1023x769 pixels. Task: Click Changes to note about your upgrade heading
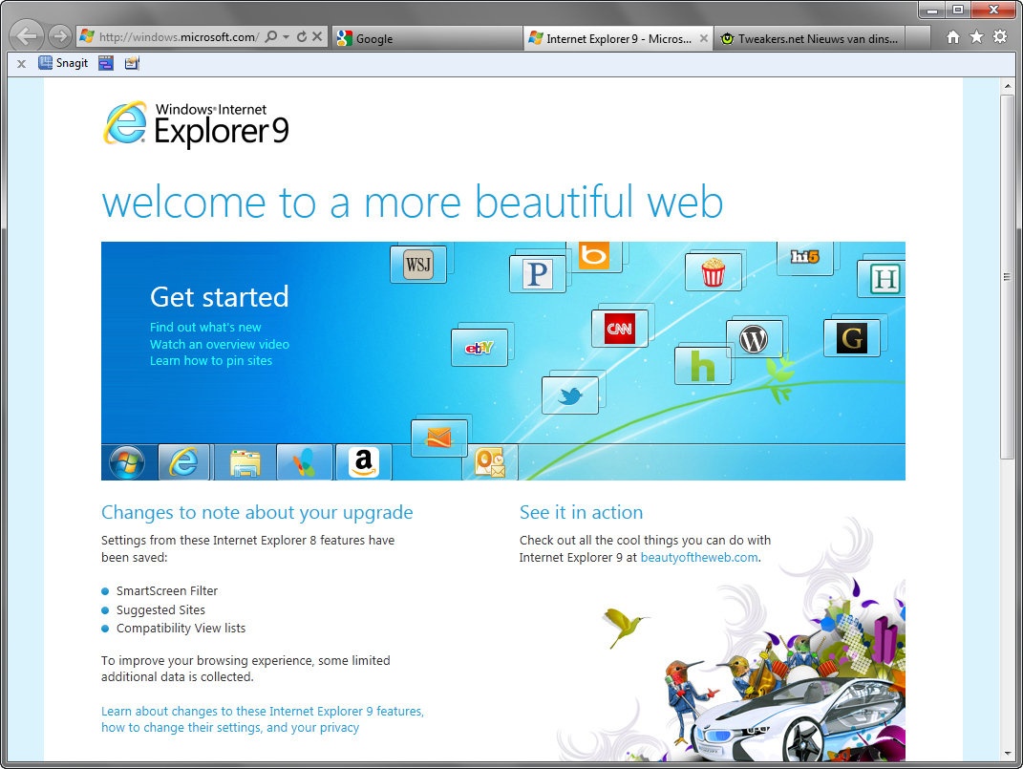pos(257,513)
